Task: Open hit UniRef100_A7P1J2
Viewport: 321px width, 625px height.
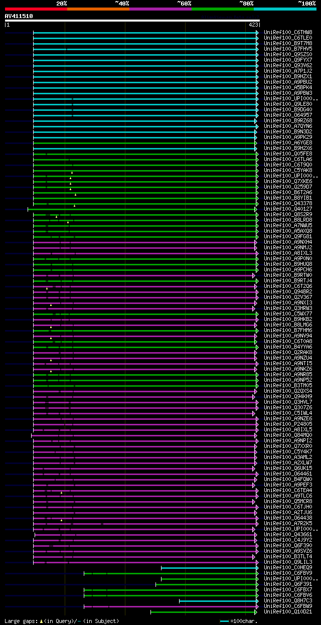Action: [x=288, y=71]
